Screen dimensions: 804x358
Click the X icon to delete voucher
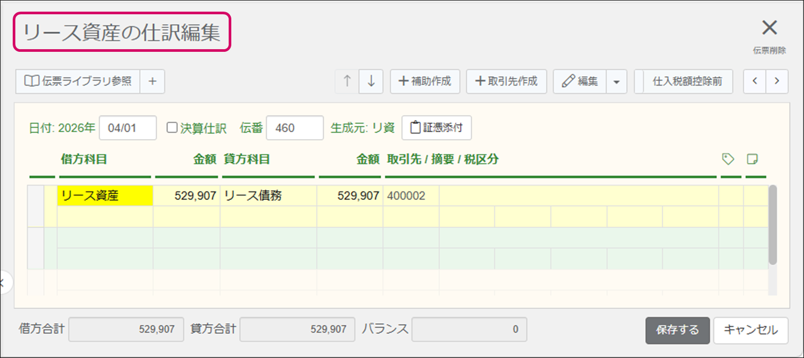point(769,28)
